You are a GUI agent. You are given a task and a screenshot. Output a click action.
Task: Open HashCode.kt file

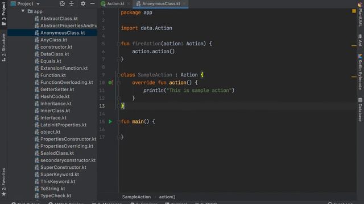pyautogui.click(x=55, y=96)
